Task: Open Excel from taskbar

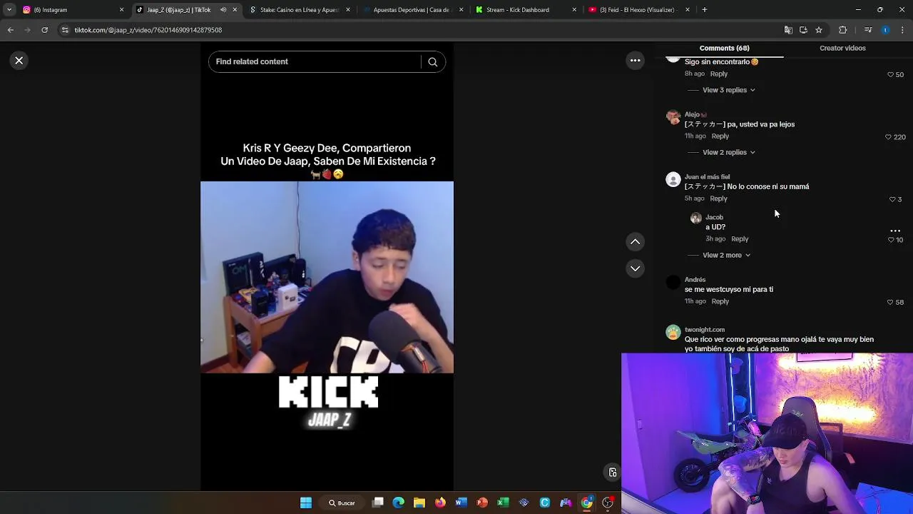Action: point(503,503)
